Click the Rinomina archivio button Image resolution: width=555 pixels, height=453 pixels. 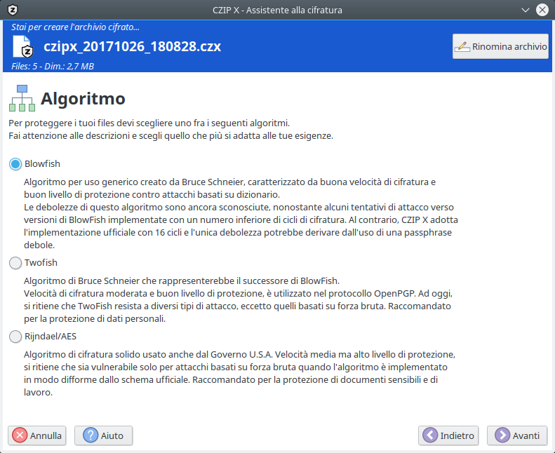(500, 46)
